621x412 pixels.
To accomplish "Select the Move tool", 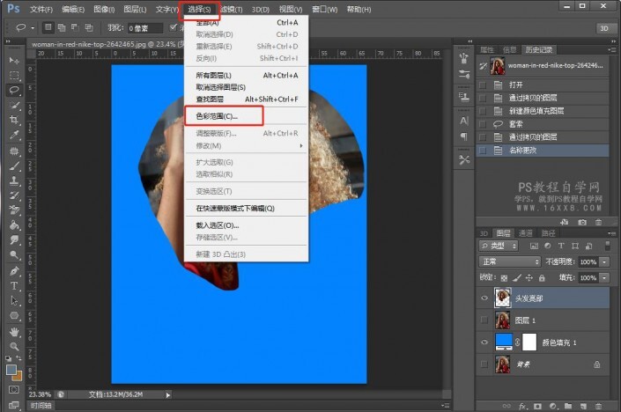I will pyautogui.click(x=15, y=60).
